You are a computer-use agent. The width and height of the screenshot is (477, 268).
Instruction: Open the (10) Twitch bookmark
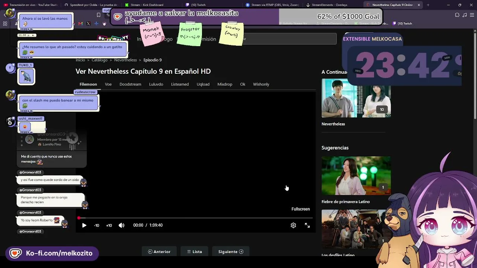(x=402, y=23)
